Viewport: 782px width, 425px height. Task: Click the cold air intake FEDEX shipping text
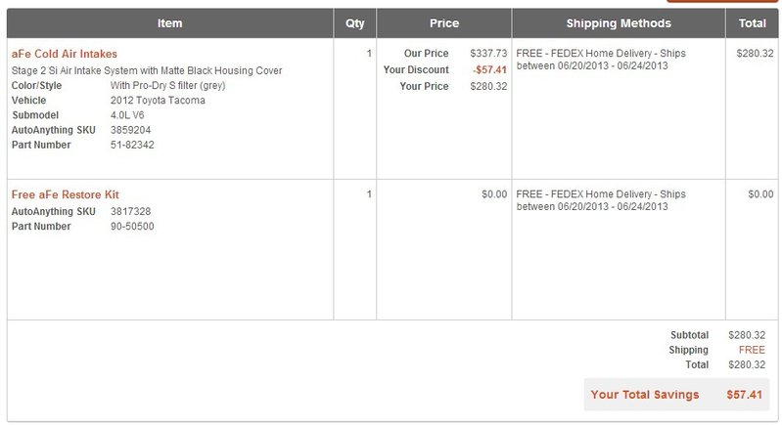click(x=601, y=60)
